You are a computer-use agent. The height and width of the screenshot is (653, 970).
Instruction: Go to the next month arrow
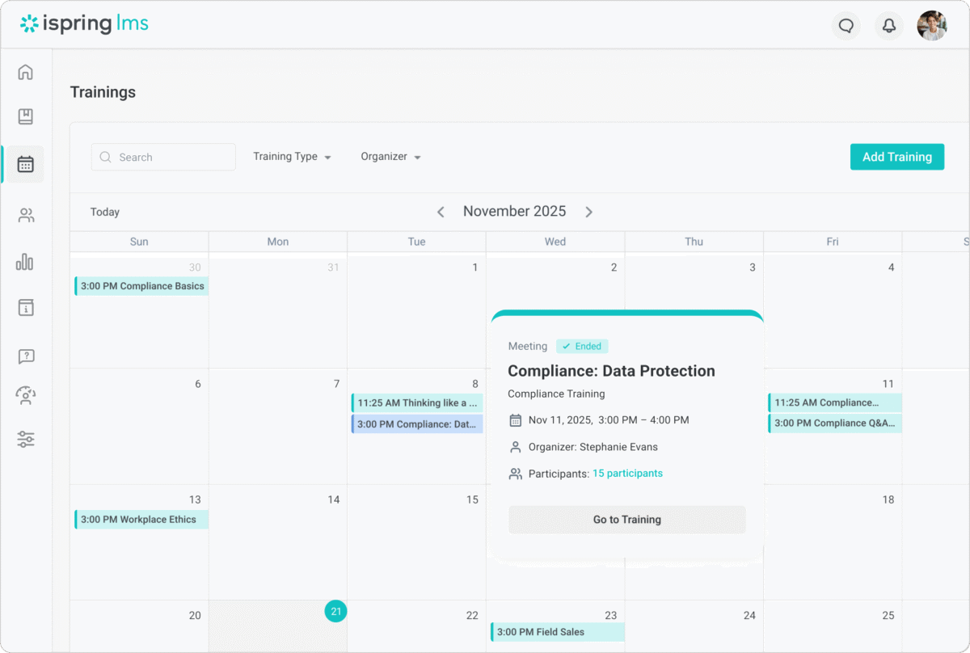click(588, 212)
